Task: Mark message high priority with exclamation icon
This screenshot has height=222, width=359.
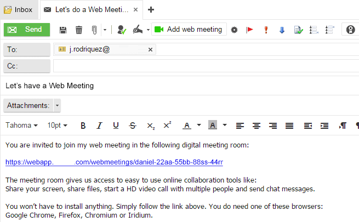Action: tap(266, 30)
